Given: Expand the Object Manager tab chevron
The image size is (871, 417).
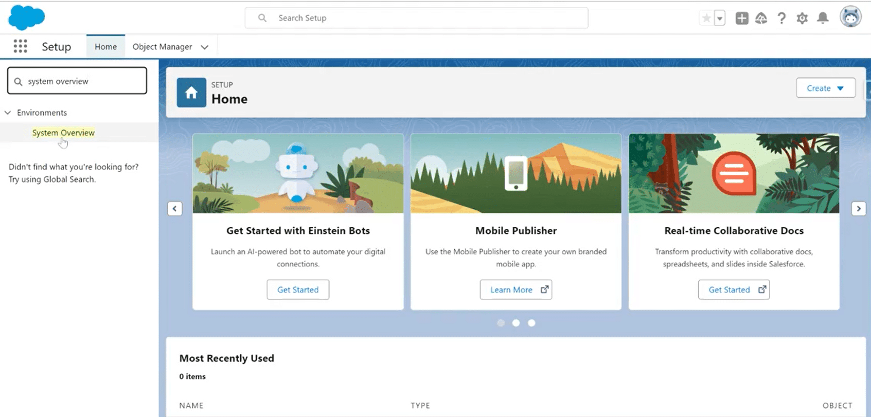Looking at the screenshot, I should [204, 47].
